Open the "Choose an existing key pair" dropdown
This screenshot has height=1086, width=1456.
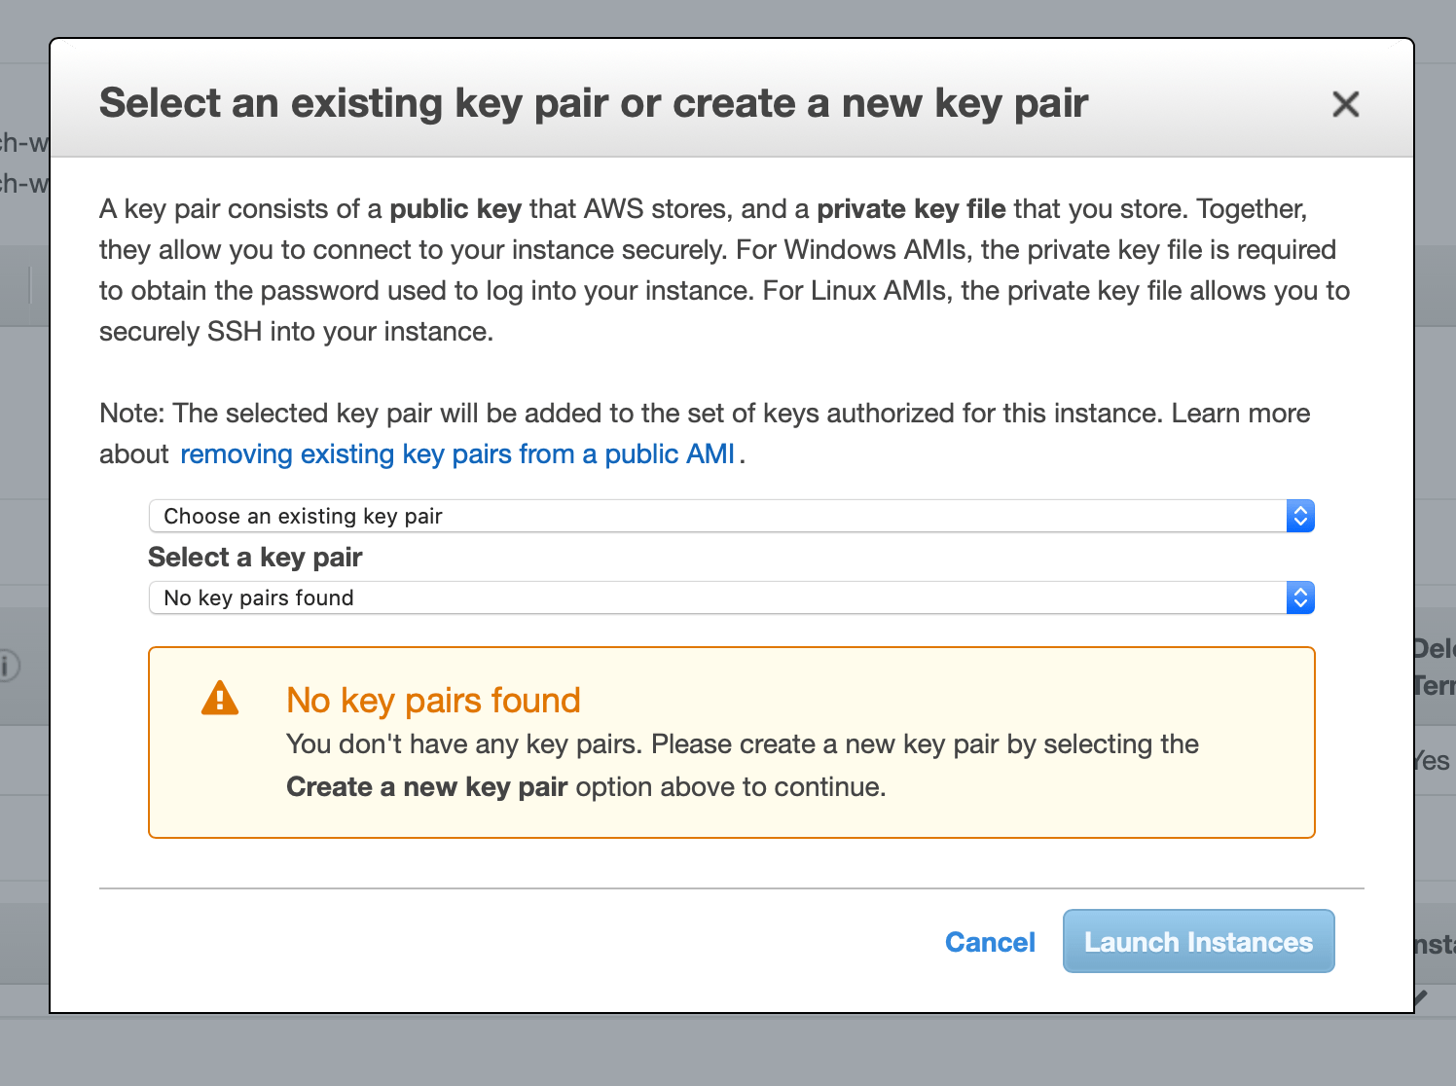(730, 516)
